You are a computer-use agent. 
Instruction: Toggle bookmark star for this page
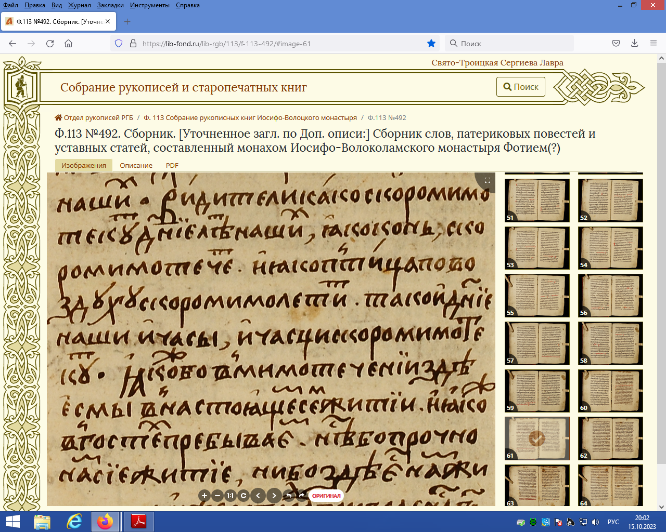[431, 44]
